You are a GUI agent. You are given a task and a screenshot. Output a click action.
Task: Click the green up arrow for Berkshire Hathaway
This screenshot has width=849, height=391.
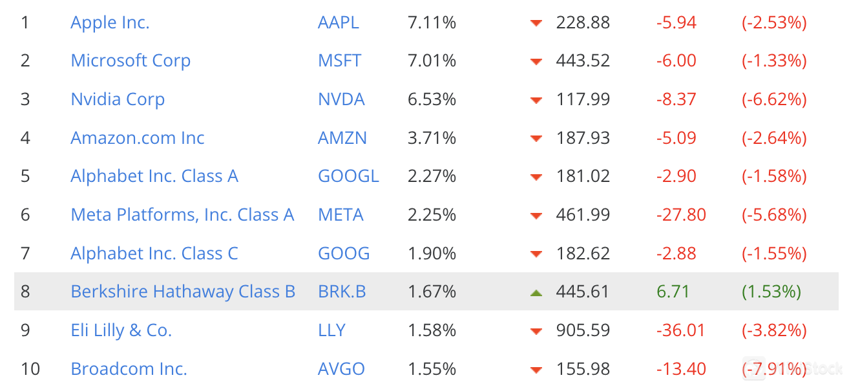click(536, 292)
